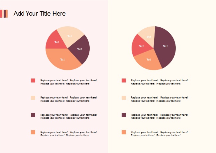Click the striped decoration beside the title
This screenshot has width=216, height=153.
point(4,14)
